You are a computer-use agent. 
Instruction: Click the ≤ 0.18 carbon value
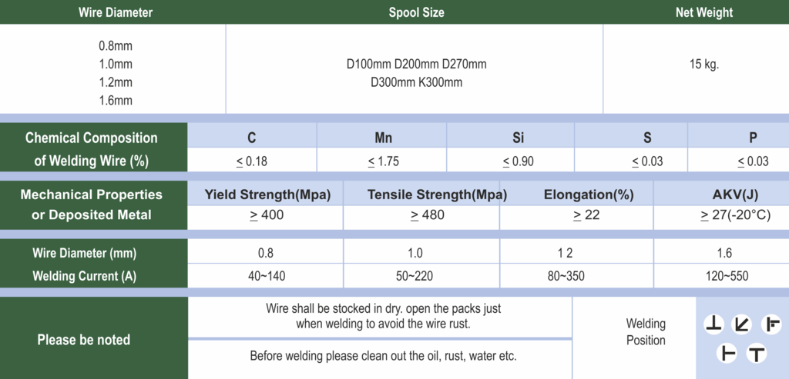pos(252,161)
